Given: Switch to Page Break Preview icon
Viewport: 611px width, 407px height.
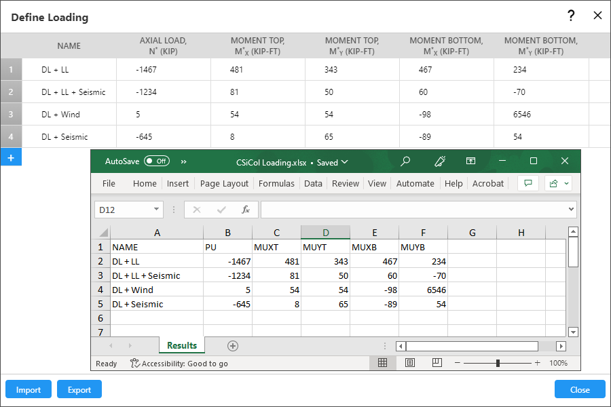Looking at the screenshot, I should pos(437,363).
